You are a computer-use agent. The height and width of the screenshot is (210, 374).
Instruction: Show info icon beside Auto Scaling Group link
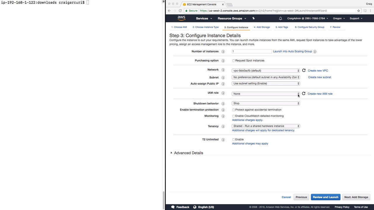click(315, 52)
